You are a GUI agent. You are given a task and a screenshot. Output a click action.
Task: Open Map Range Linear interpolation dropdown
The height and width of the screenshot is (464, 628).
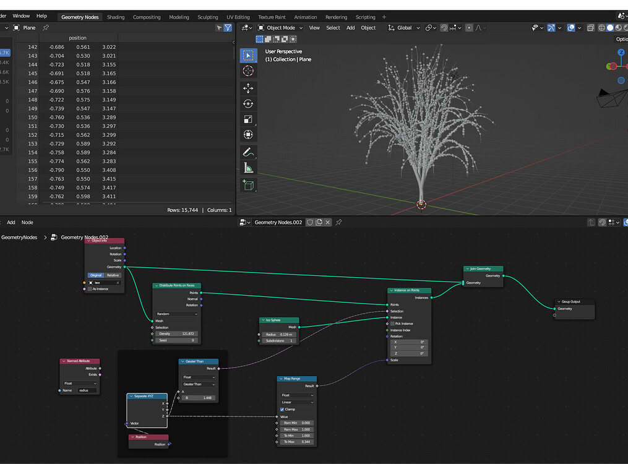(x=297, y=402)
